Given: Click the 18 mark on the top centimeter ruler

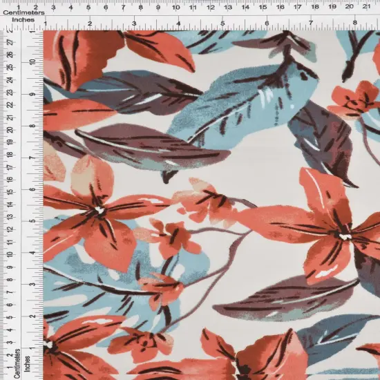Looking at the screenshot, I should point(315,7).
